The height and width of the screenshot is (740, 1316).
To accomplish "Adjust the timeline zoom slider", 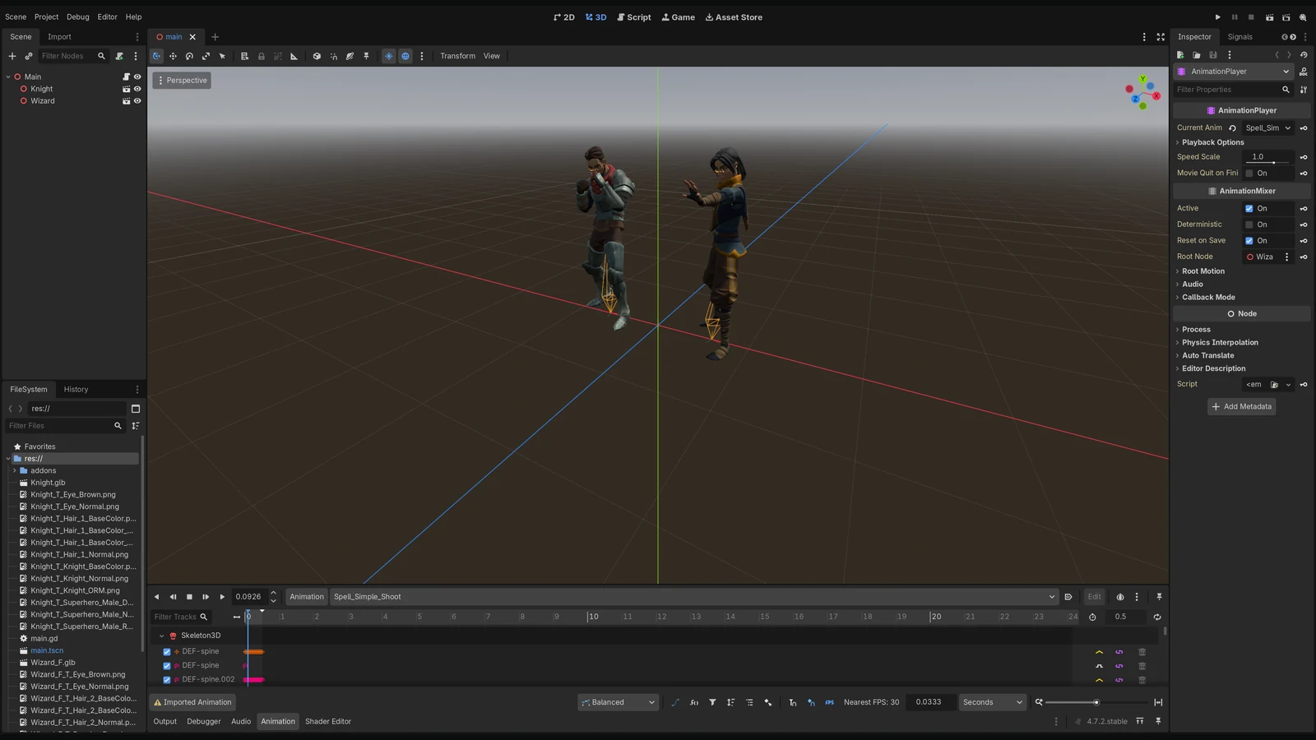I will (1096, 702).
